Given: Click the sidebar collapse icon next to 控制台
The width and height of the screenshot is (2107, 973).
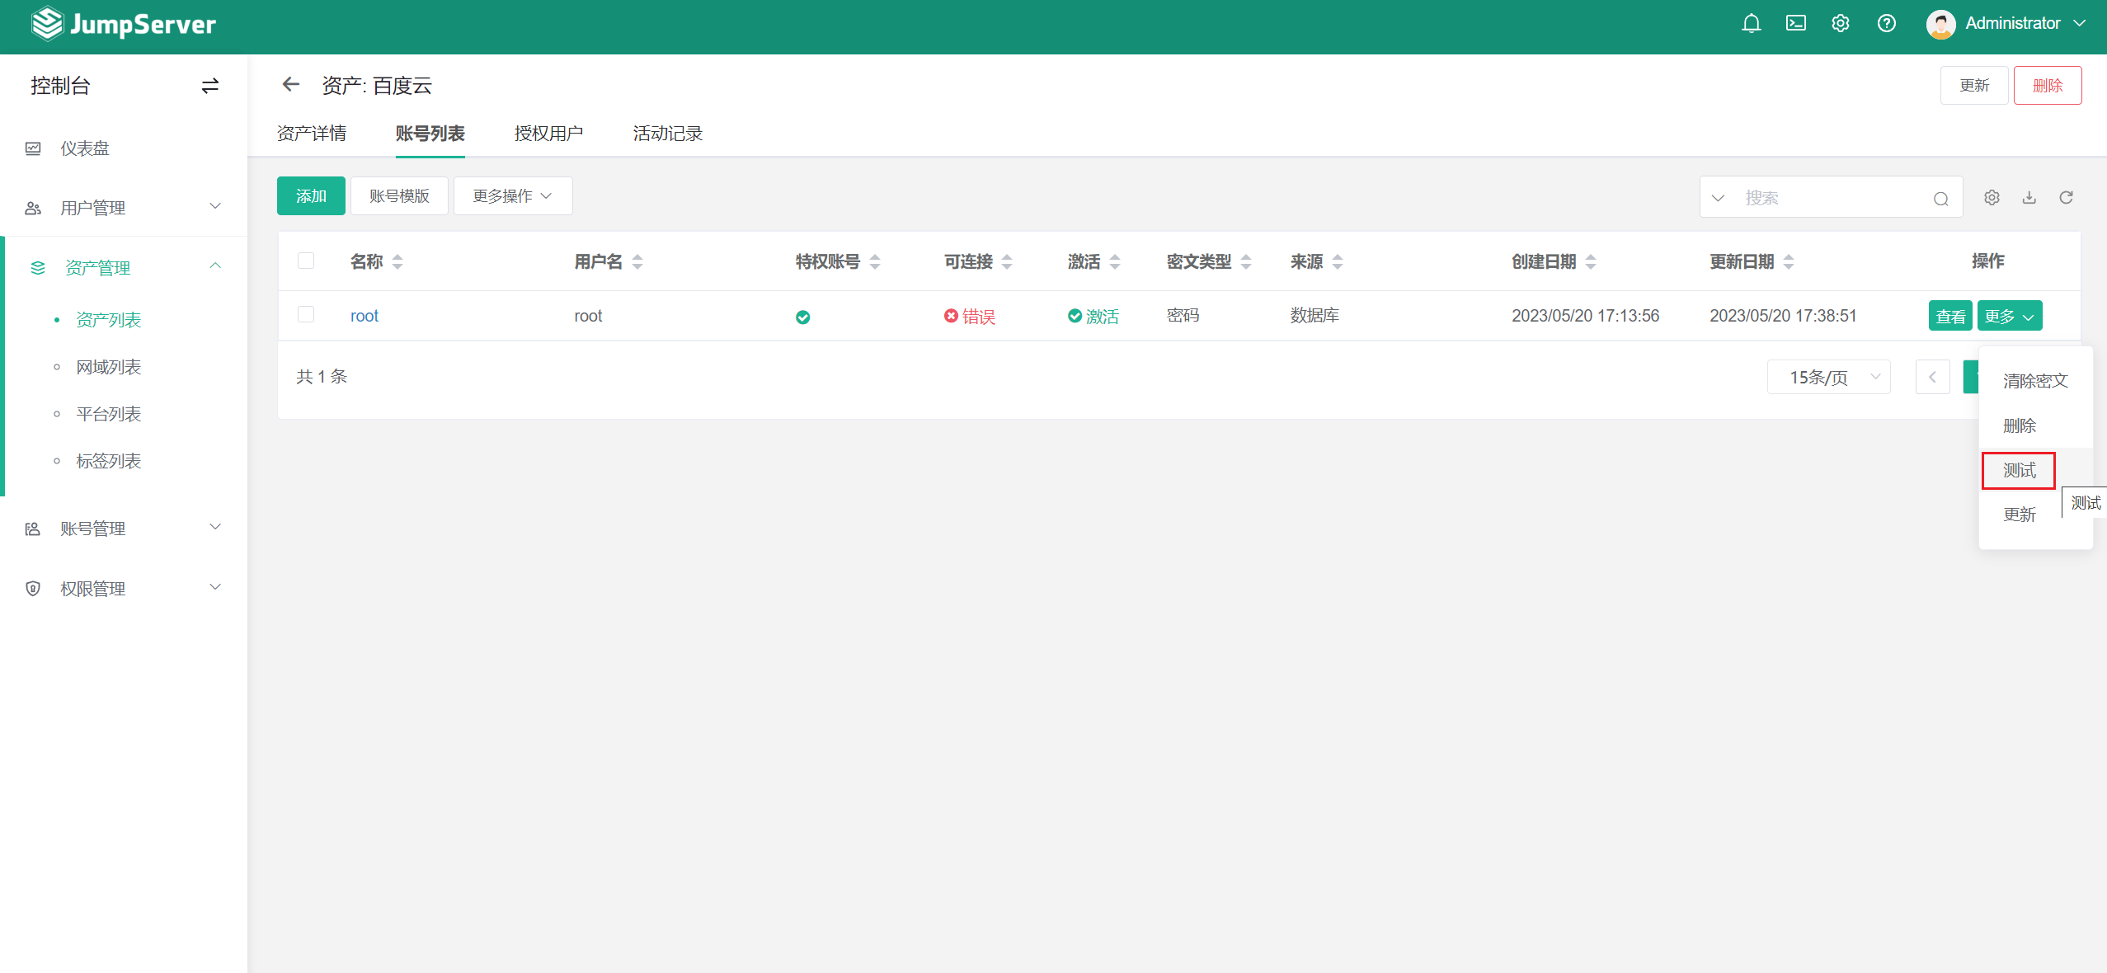Looking at the screenshot, I should tap(210, 85).
